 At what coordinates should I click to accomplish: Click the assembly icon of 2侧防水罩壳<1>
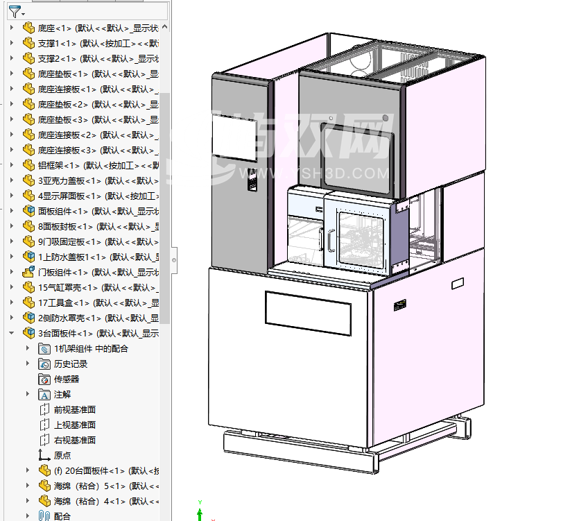[28, 318]
